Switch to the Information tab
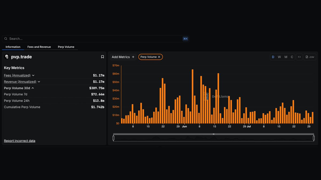 (x=13, y=47)
